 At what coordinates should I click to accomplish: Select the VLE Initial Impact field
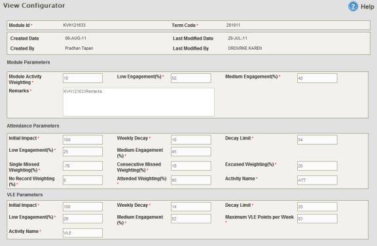point(82,207)
